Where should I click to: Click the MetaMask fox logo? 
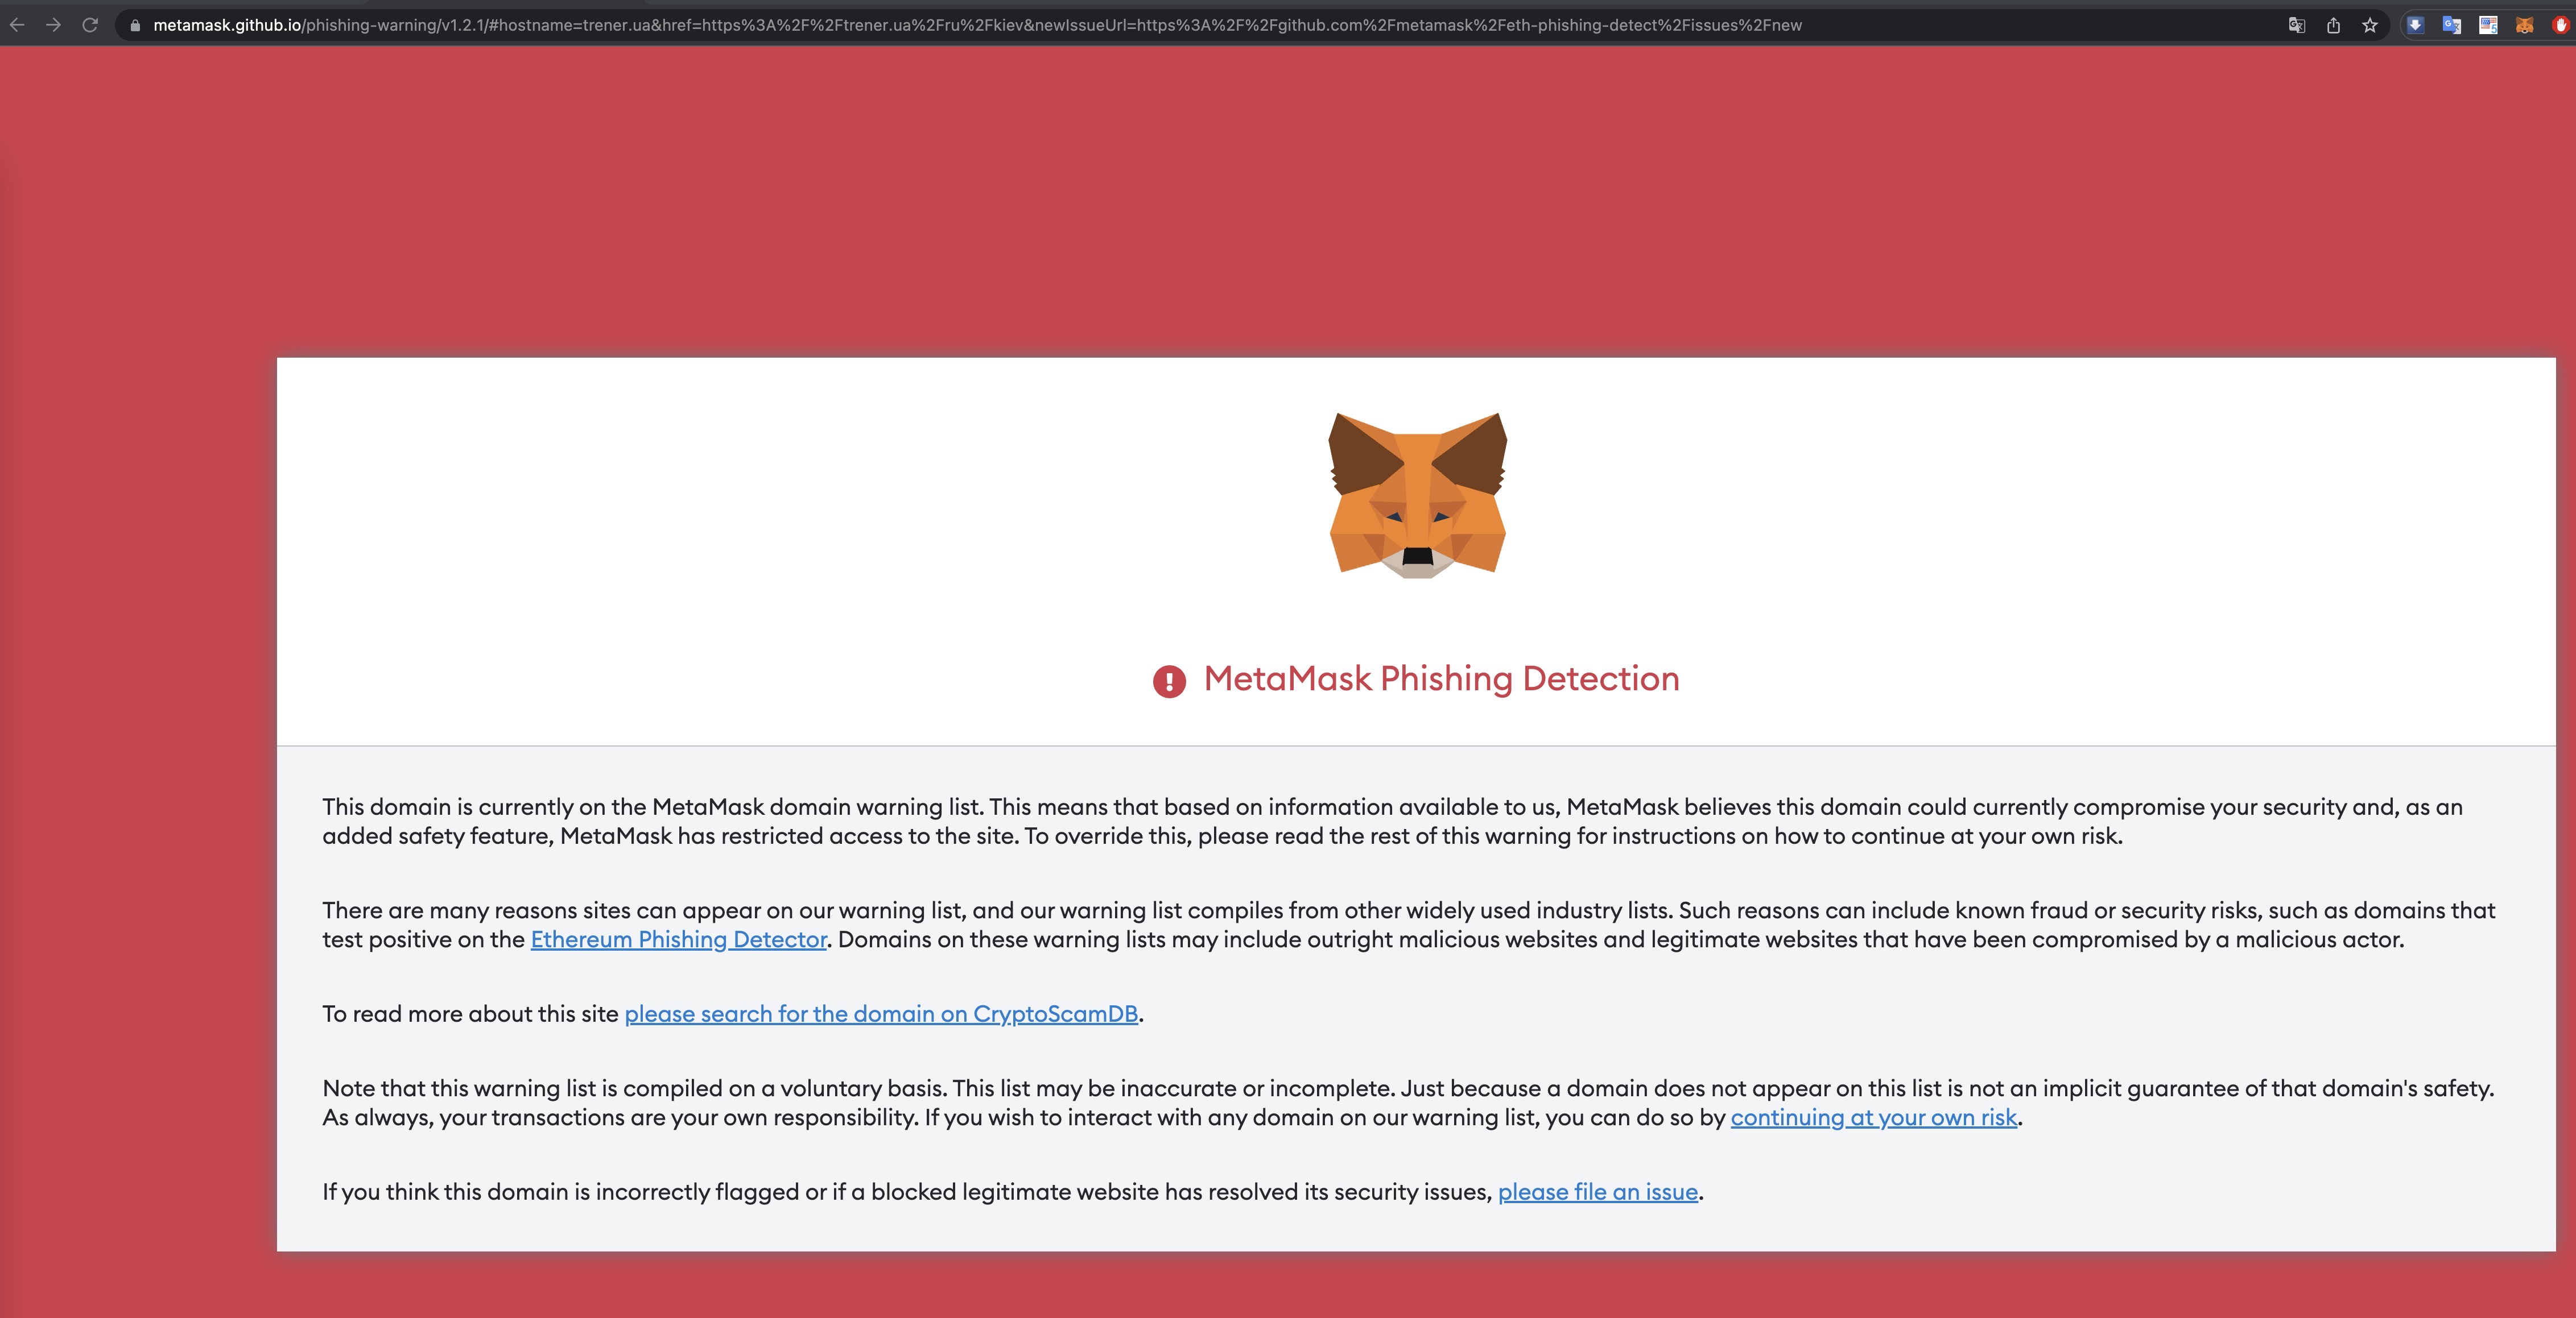point(1418,495)
